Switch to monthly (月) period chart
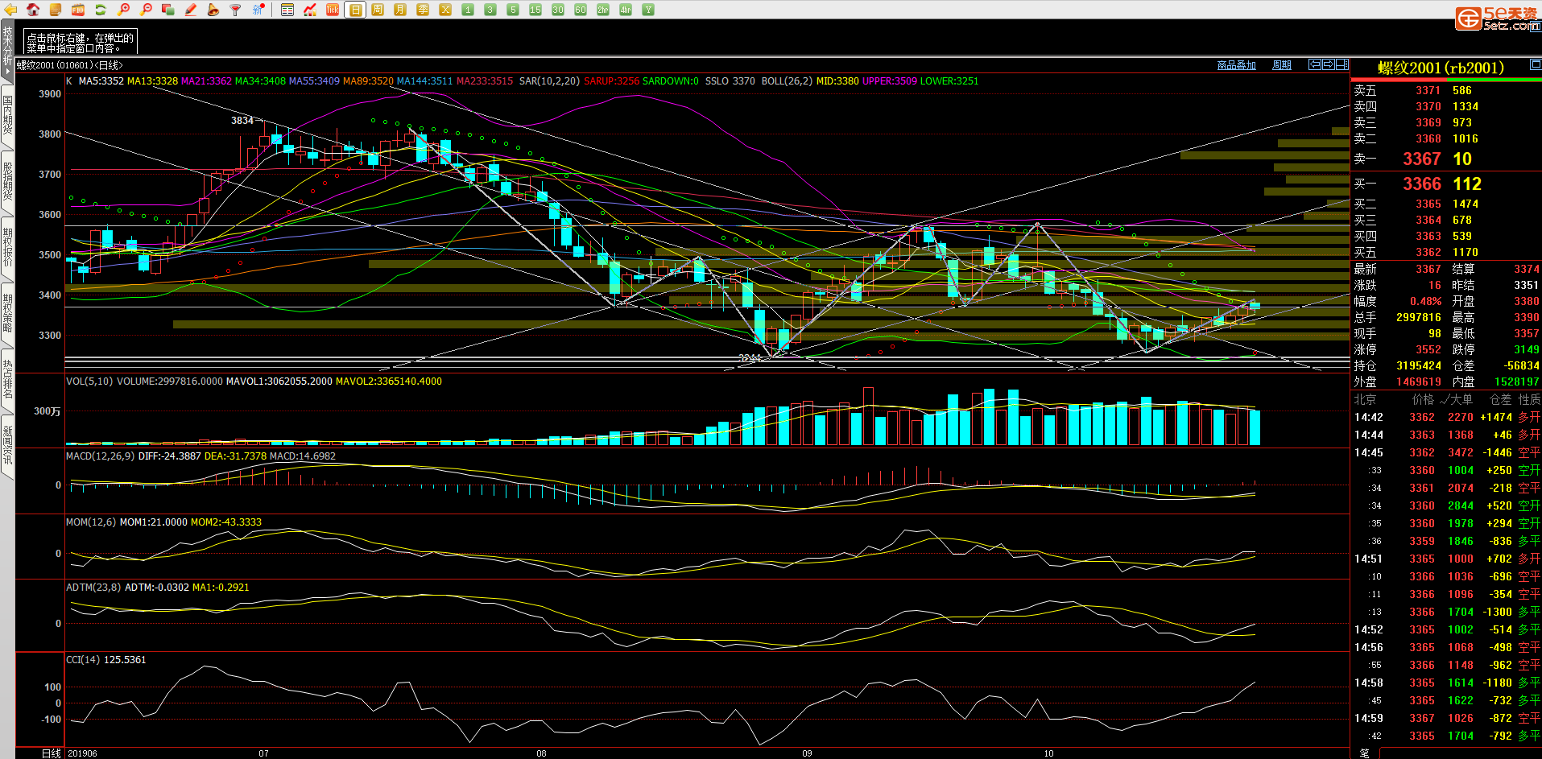Image resolution: width=1542 pixels, height=759 pixels. tap(400, 10)
